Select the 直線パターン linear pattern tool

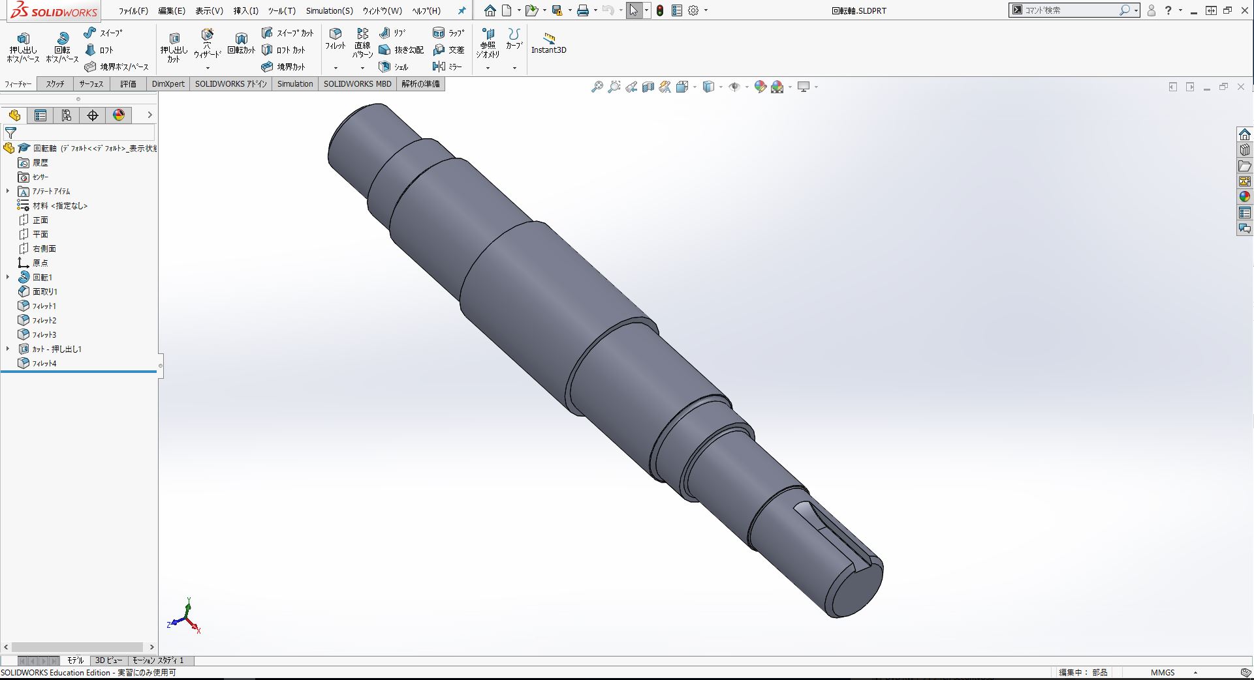pyautogui.click(x=362, y=43)
